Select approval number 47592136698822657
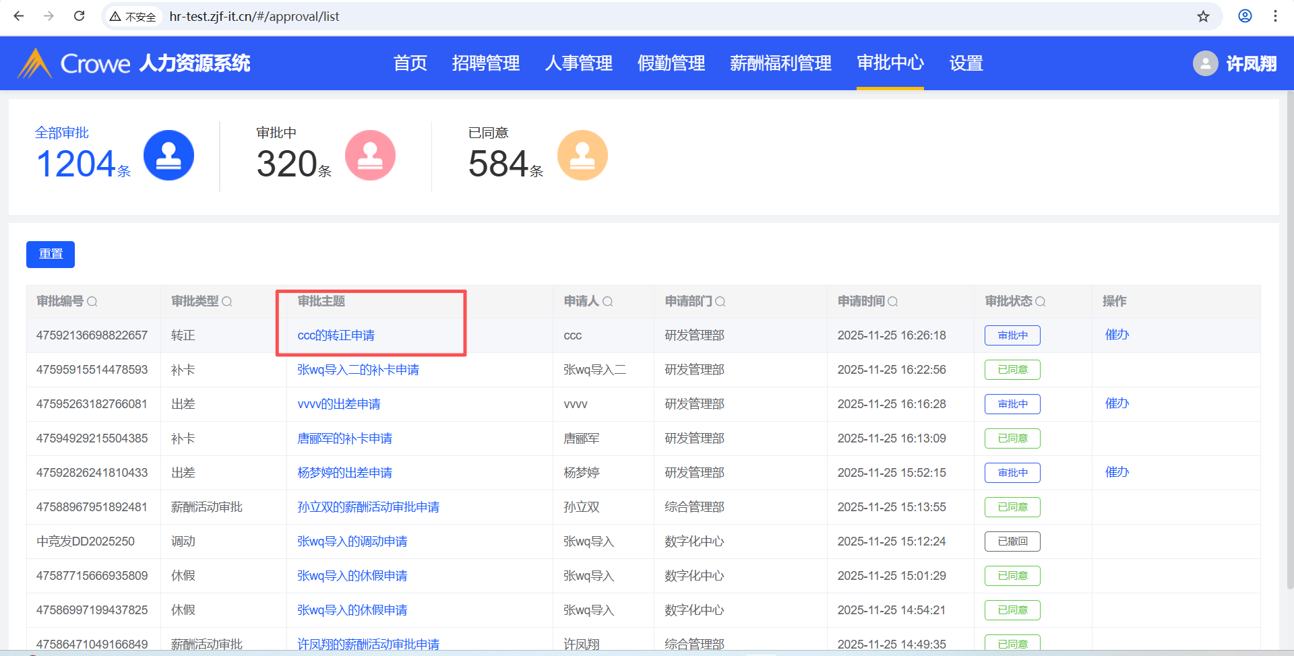Screen dimensions: 1294x656 tap(92, 335)
